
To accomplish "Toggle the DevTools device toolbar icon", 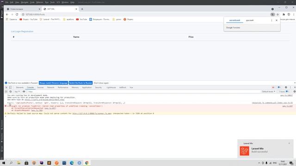I will click(10, 88).
